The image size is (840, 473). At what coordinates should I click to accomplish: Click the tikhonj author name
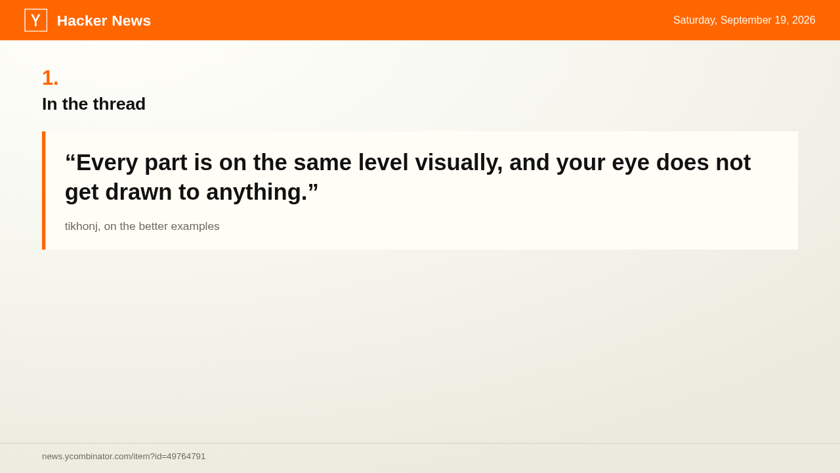82,226
